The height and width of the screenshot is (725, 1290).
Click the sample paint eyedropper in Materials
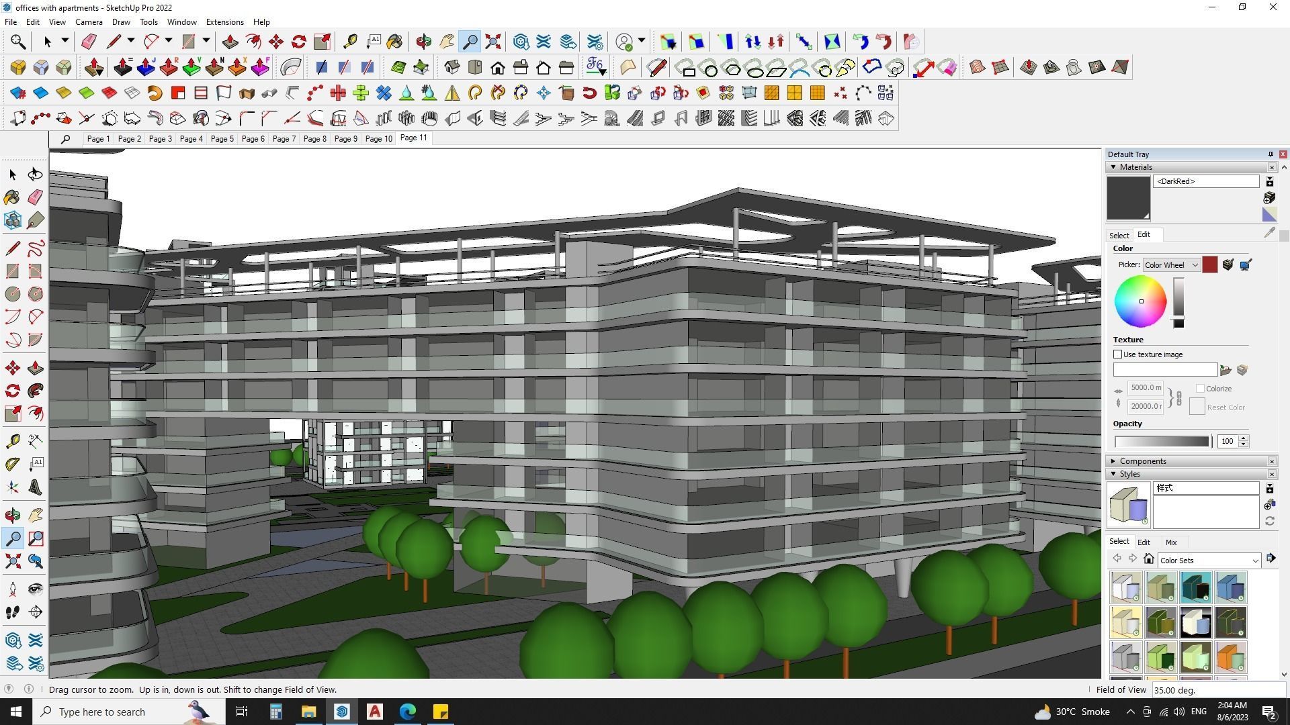(1269, 232)
